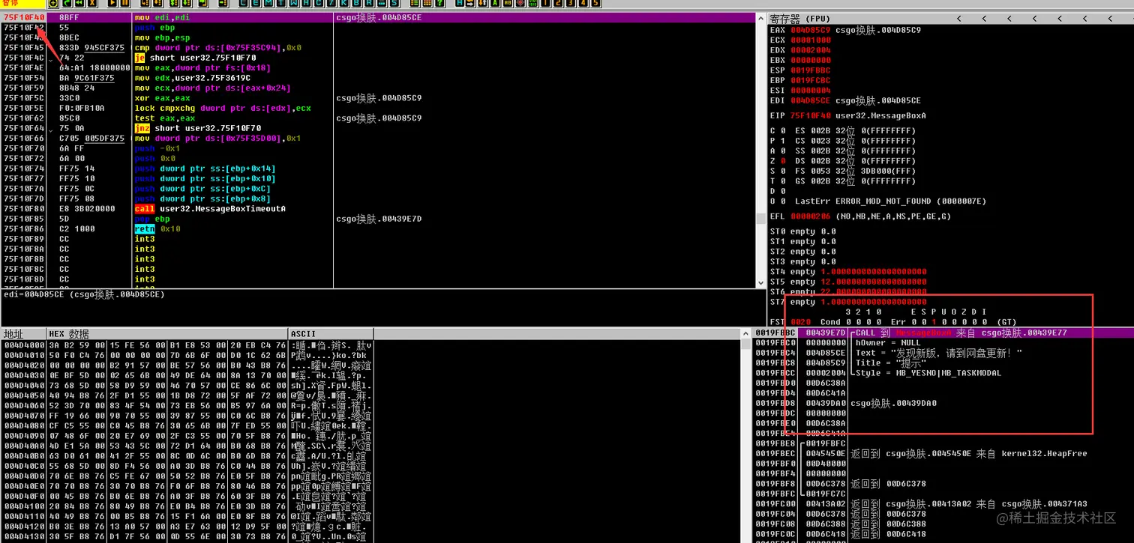Show Handles window (H button)
Viewport: 1134px width, 543px height.
point(306,4)
